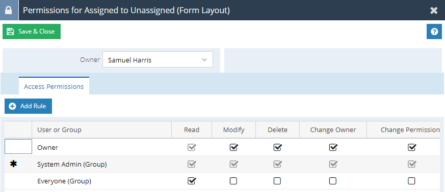
Task: Uncheck Change Owner for Owner row
Action: pos(333,147)
